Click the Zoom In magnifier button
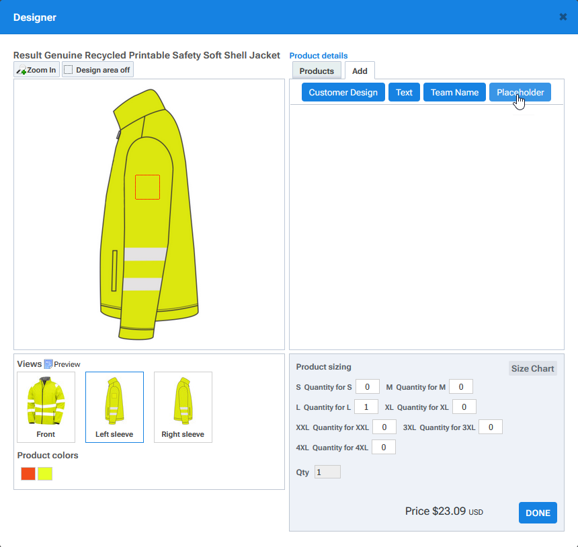This screenshot has width=578, height=547. coord(36,70)
